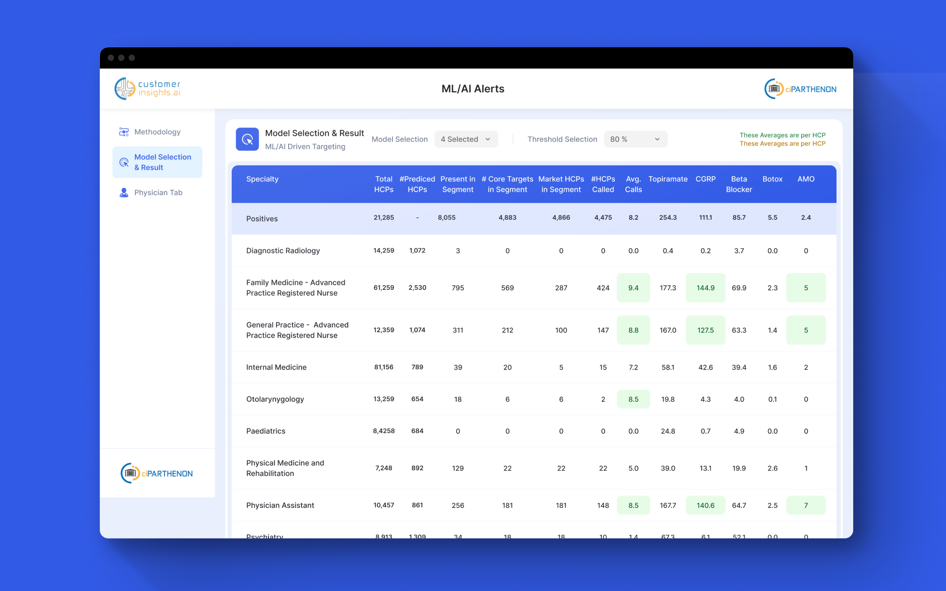
Task: Click the chevron in the 4 Selected dropdown
Action: (488, 139)
